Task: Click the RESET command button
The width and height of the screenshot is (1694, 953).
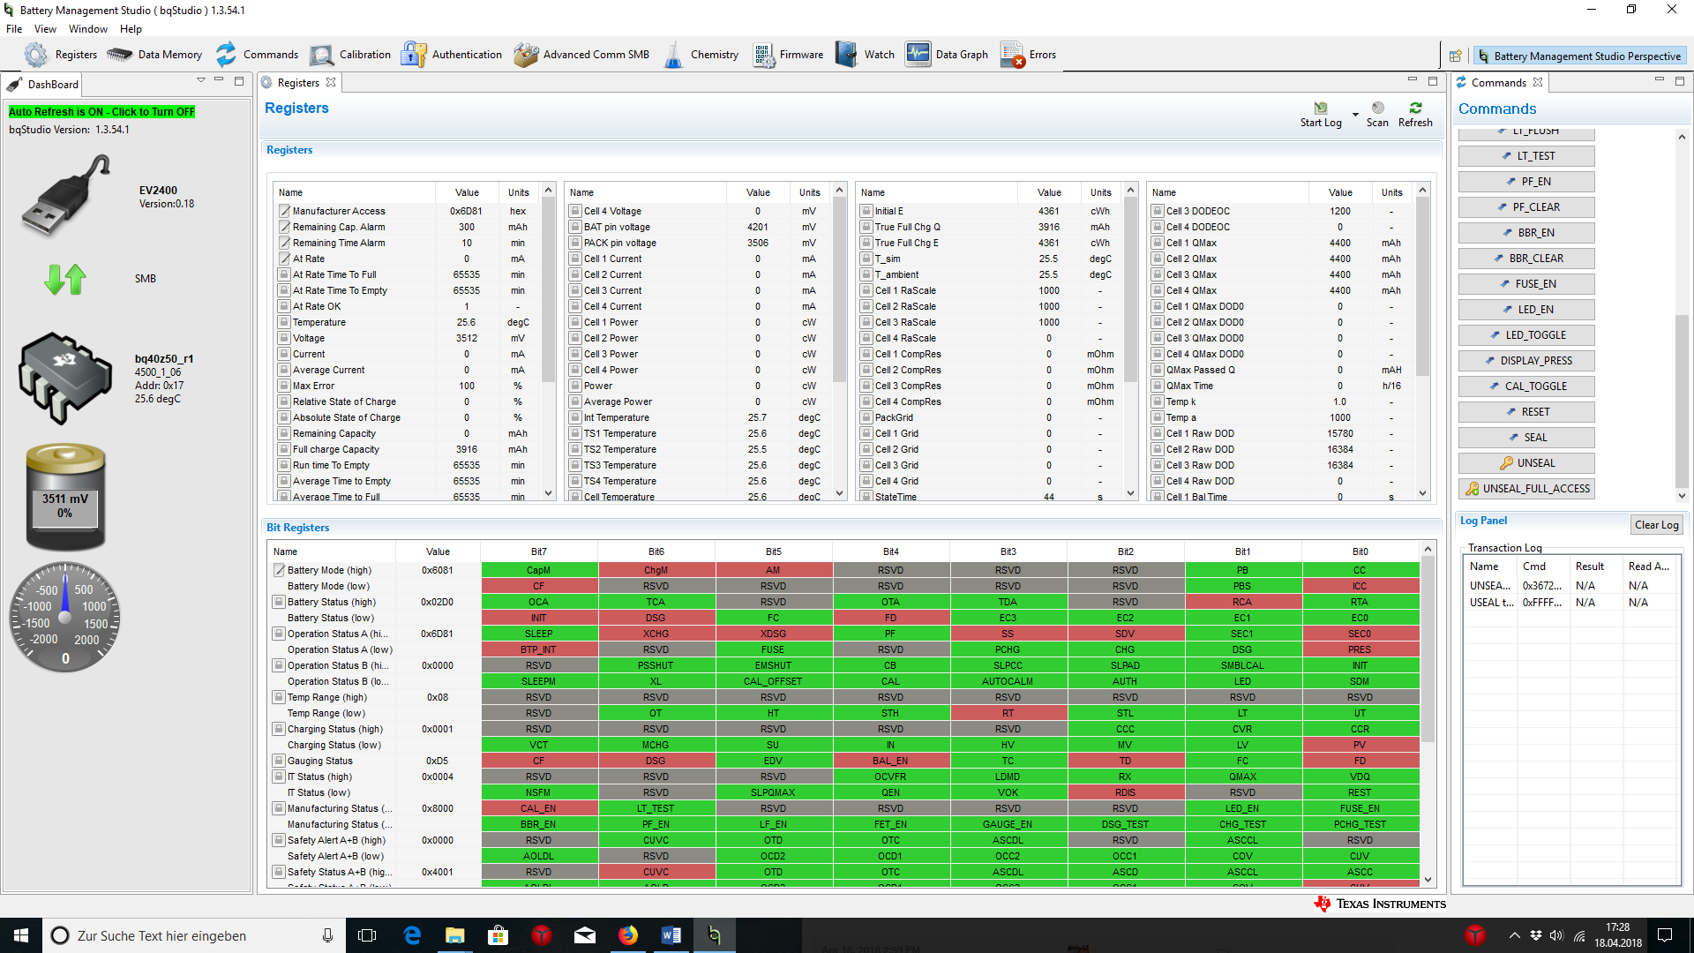Action: [x=1526, y=412]
